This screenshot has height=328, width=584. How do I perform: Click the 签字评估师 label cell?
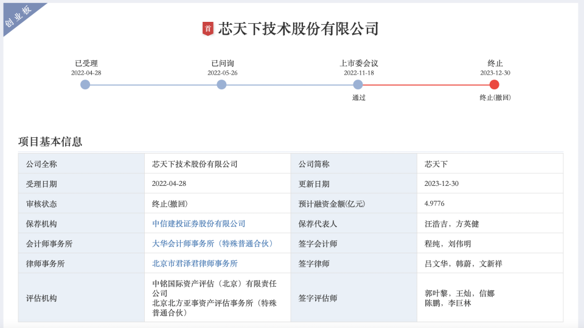click(354, 298)
